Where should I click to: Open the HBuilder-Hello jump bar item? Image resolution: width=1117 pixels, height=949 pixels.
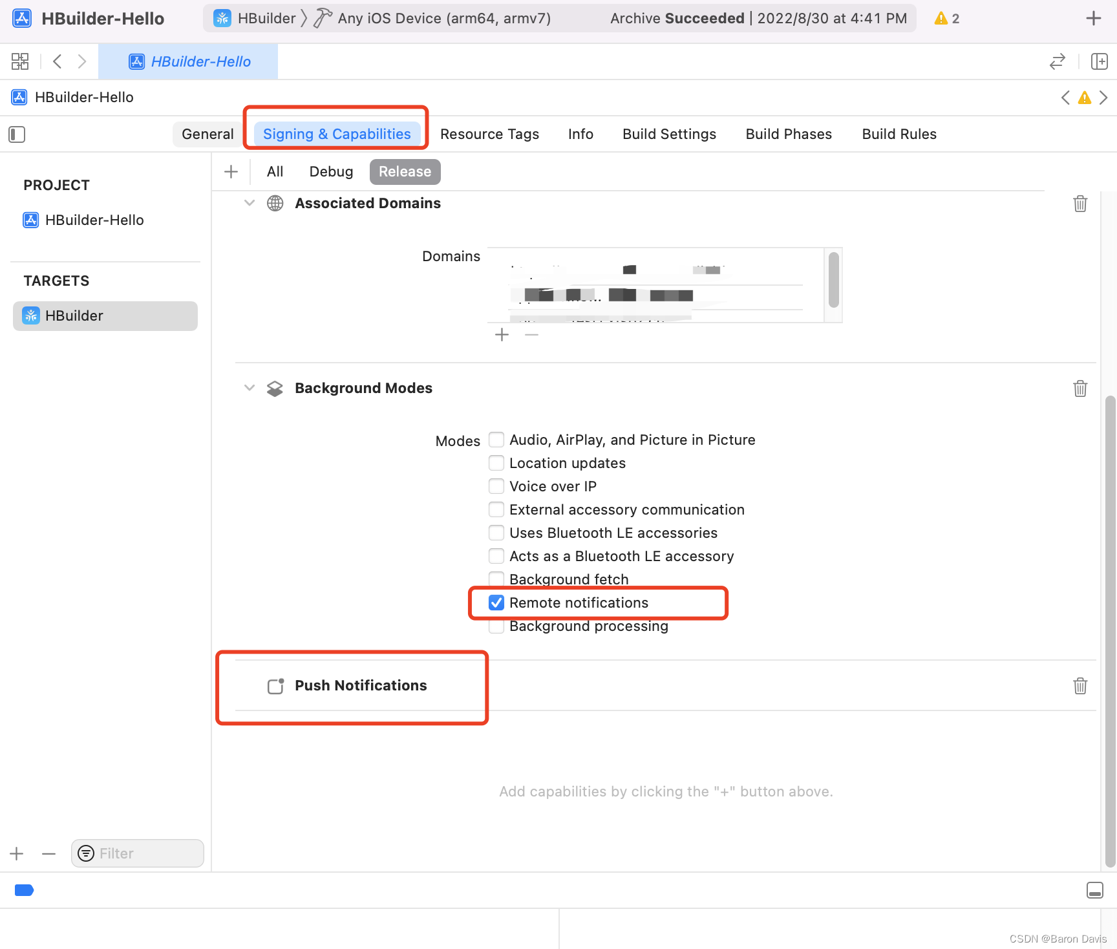(72, 98)
